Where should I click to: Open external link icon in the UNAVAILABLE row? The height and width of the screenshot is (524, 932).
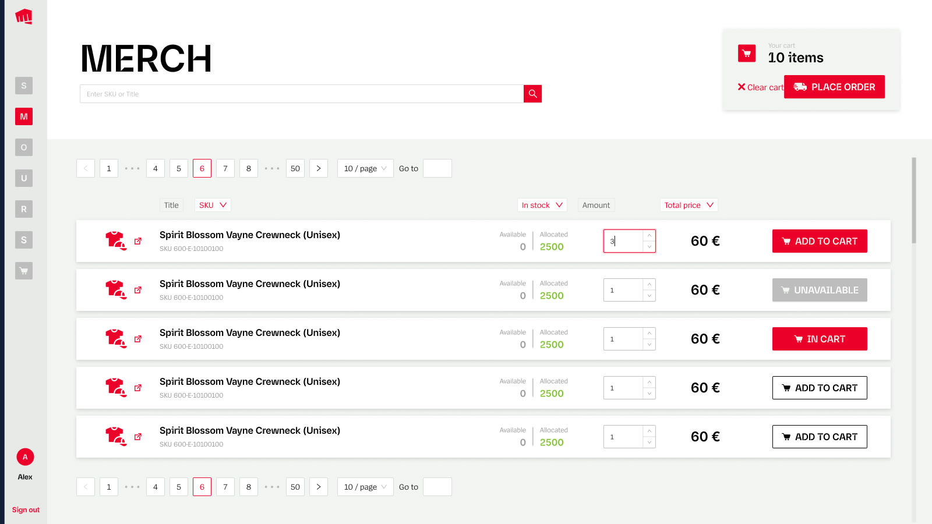[138, 290]
